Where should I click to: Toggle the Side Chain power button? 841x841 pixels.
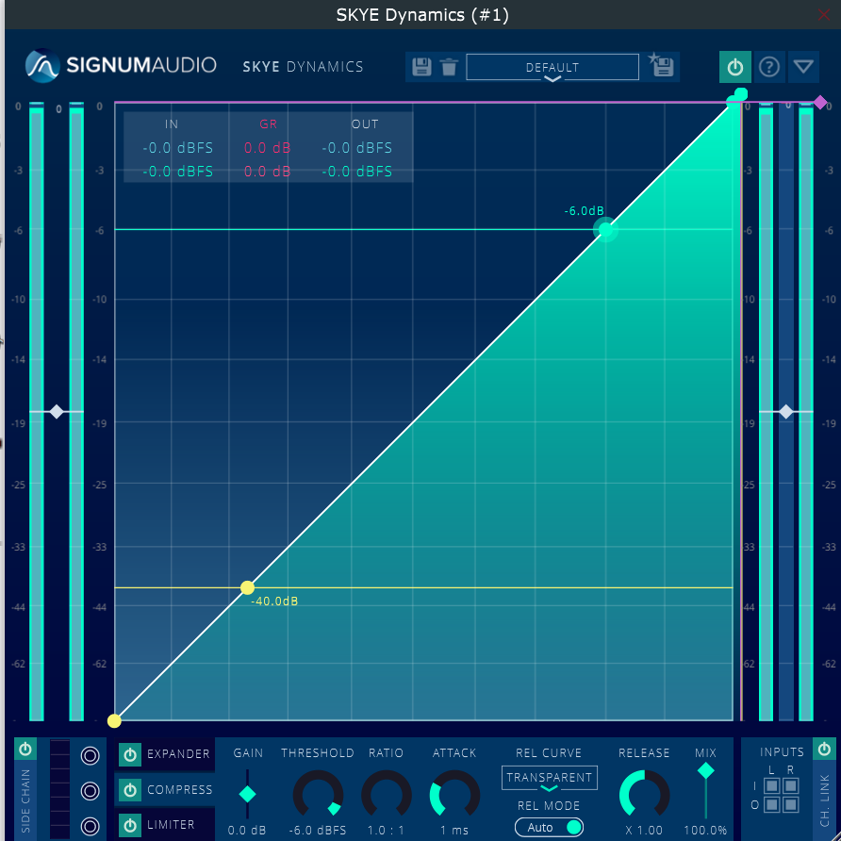25,750
